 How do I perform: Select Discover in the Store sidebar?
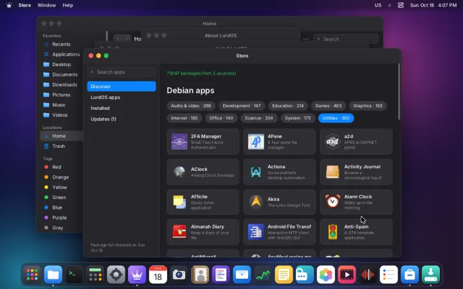coord(122,87)
